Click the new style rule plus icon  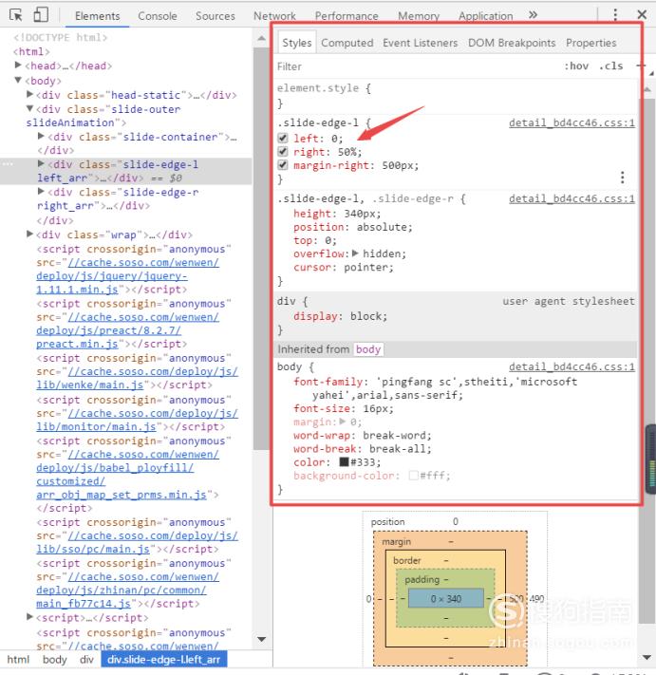coord(641,66)
